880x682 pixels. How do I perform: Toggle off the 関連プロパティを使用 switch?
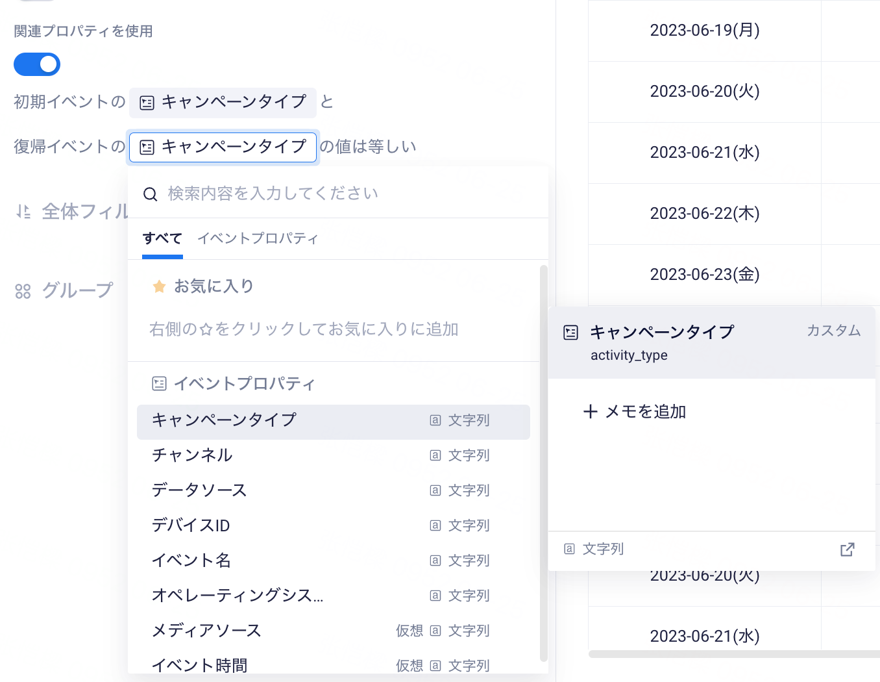tap(37, 64)
